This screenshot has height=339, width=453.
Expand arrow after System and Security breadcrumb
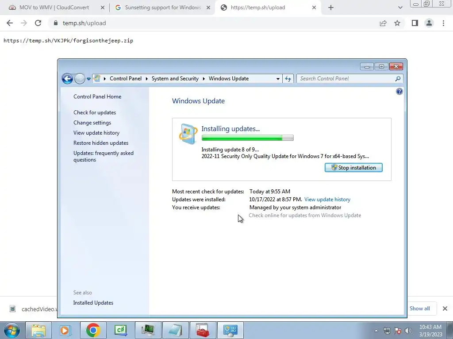pos(203,79)
